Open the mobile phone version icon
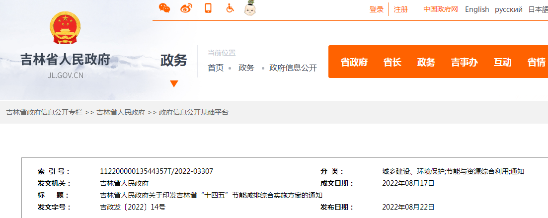Viewport: 548px width, 218px height. [208, 7]
